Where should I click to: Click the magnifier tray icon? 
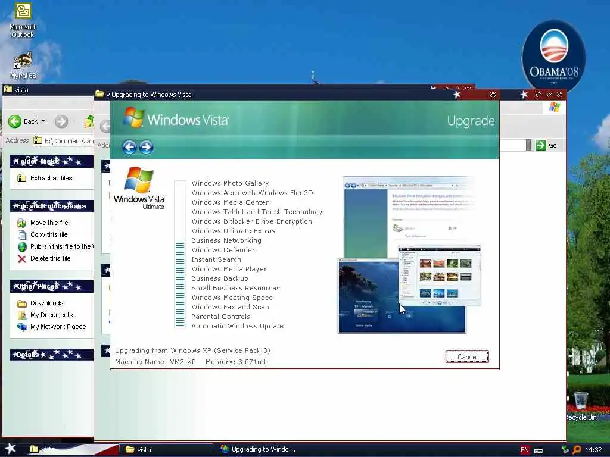[x=577, y=450]
